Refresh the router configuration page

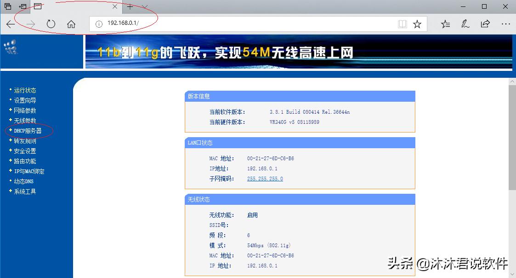point(51,23)
